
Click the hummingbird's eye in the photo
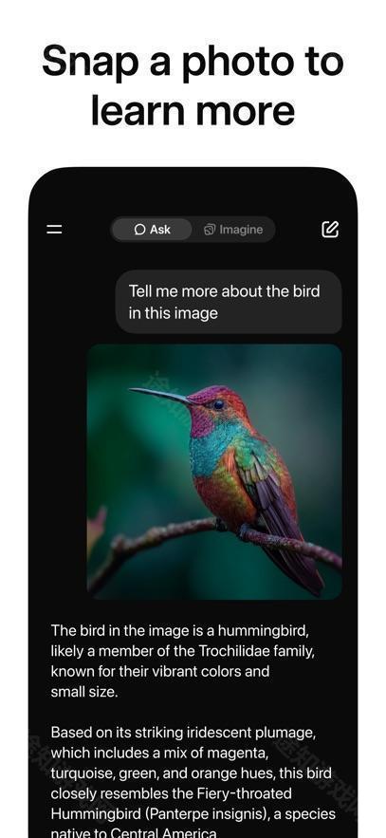click(218, 404)
